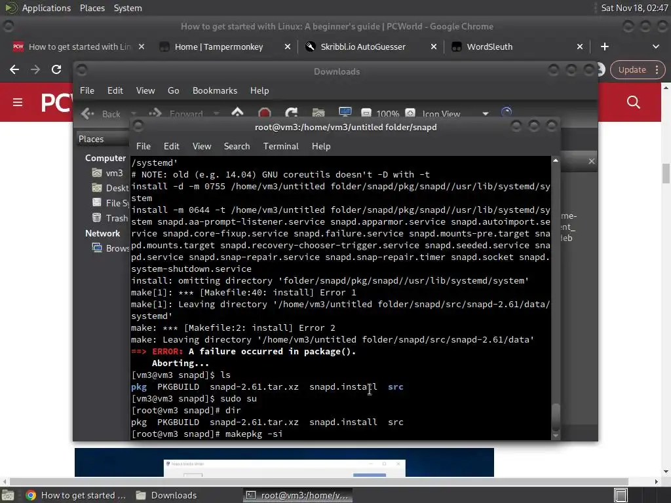Close the WordSleuth tab
The image size is (671, 503).
580,47
